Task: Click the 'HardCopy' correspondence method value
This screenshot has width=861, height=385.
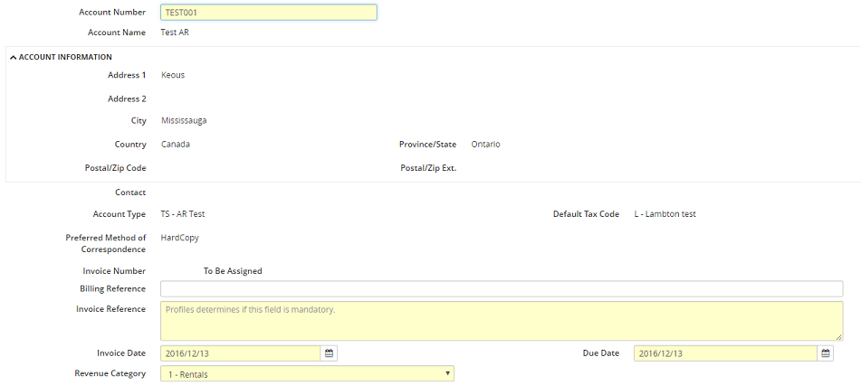Action: coord(179,238)
